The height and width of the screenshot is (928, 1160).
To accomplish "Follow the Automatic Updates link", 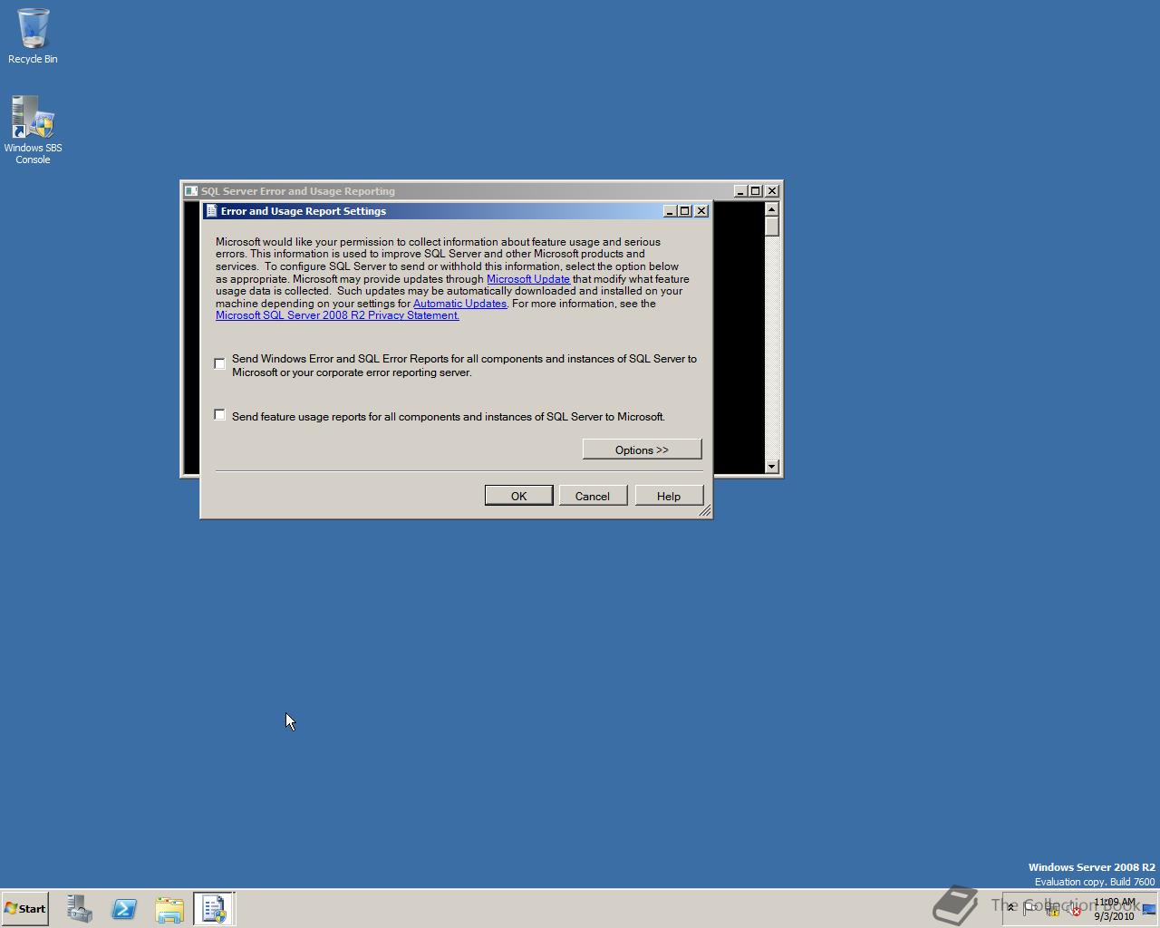I will pyautogui.click(x=459, y=304).
